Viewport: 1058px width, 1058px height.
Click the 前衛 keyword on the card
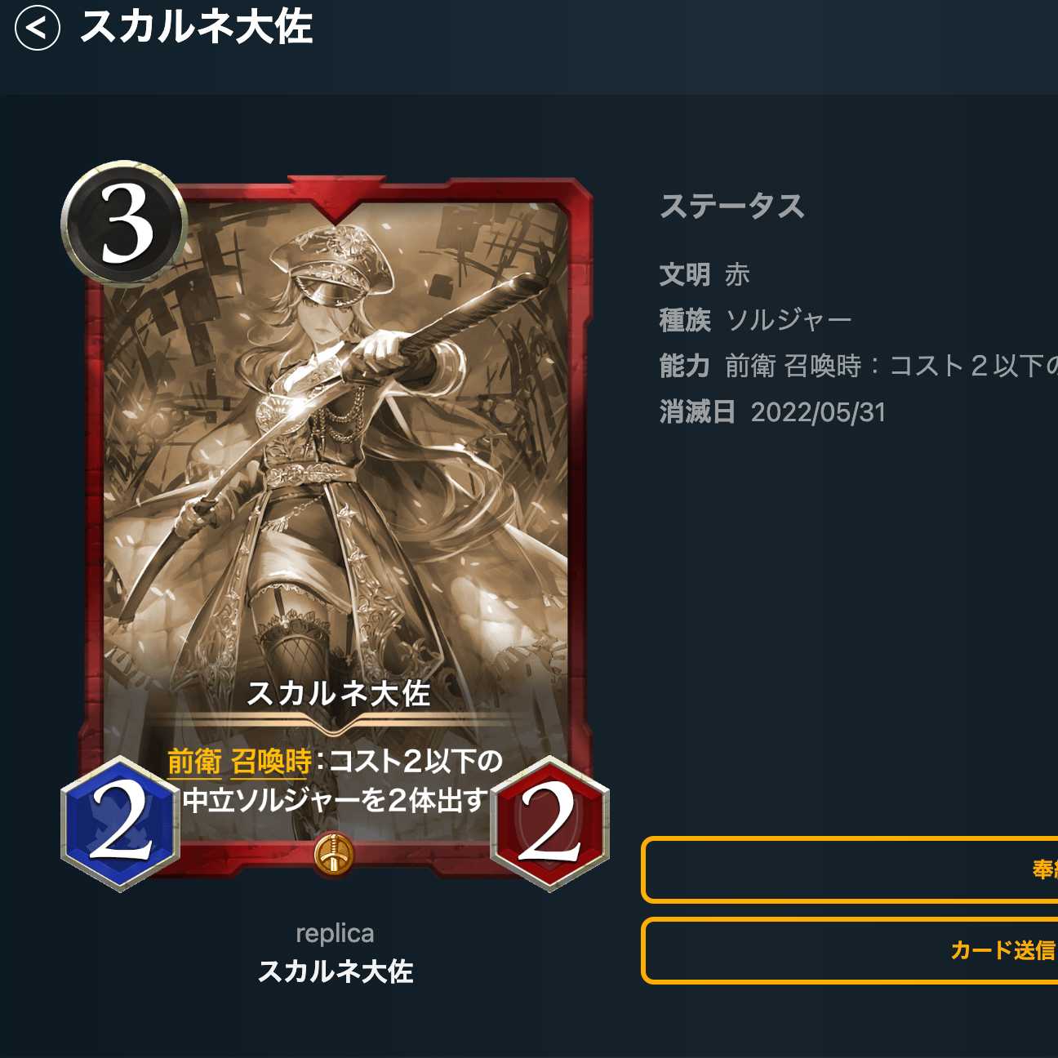[x=194, y=762]
